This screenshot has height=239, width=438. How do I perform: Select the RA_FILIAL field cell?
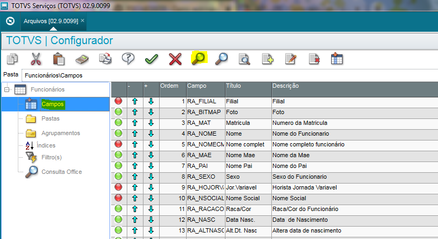[x=206, y=101]
